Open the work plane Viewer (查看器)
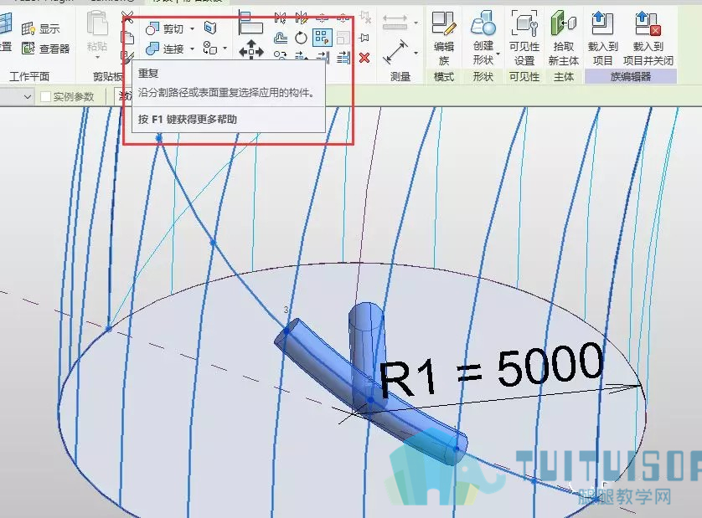This screenshot has height=518, width=702. pyautogui.click(x=46, y=49)
